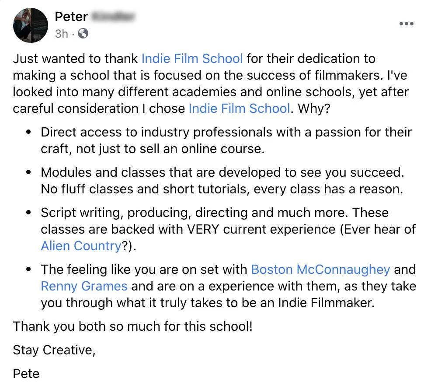Click the "Stay Creative," closing text

pyautogui.click(x=54, y=350)
